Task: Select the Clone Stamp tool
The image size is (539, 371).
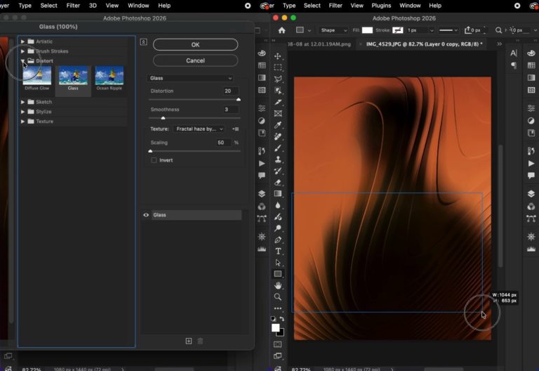Action: point(278,160)
